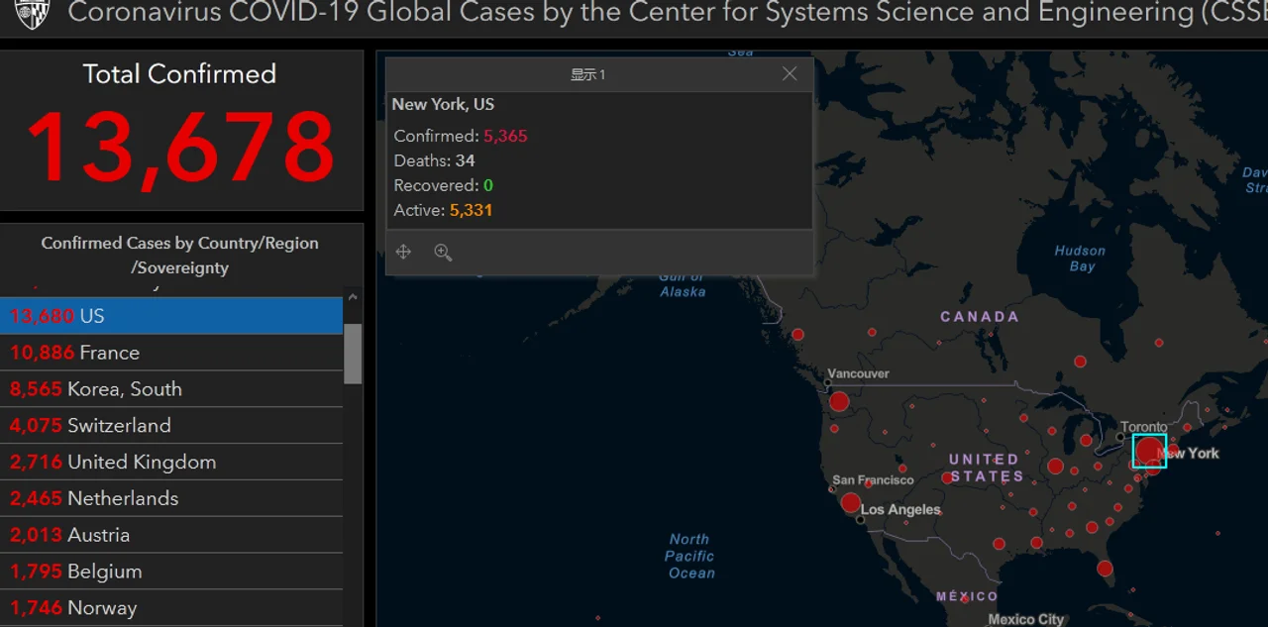
Task: Click the UNITED STATES map label
Action: click(986, 468)
